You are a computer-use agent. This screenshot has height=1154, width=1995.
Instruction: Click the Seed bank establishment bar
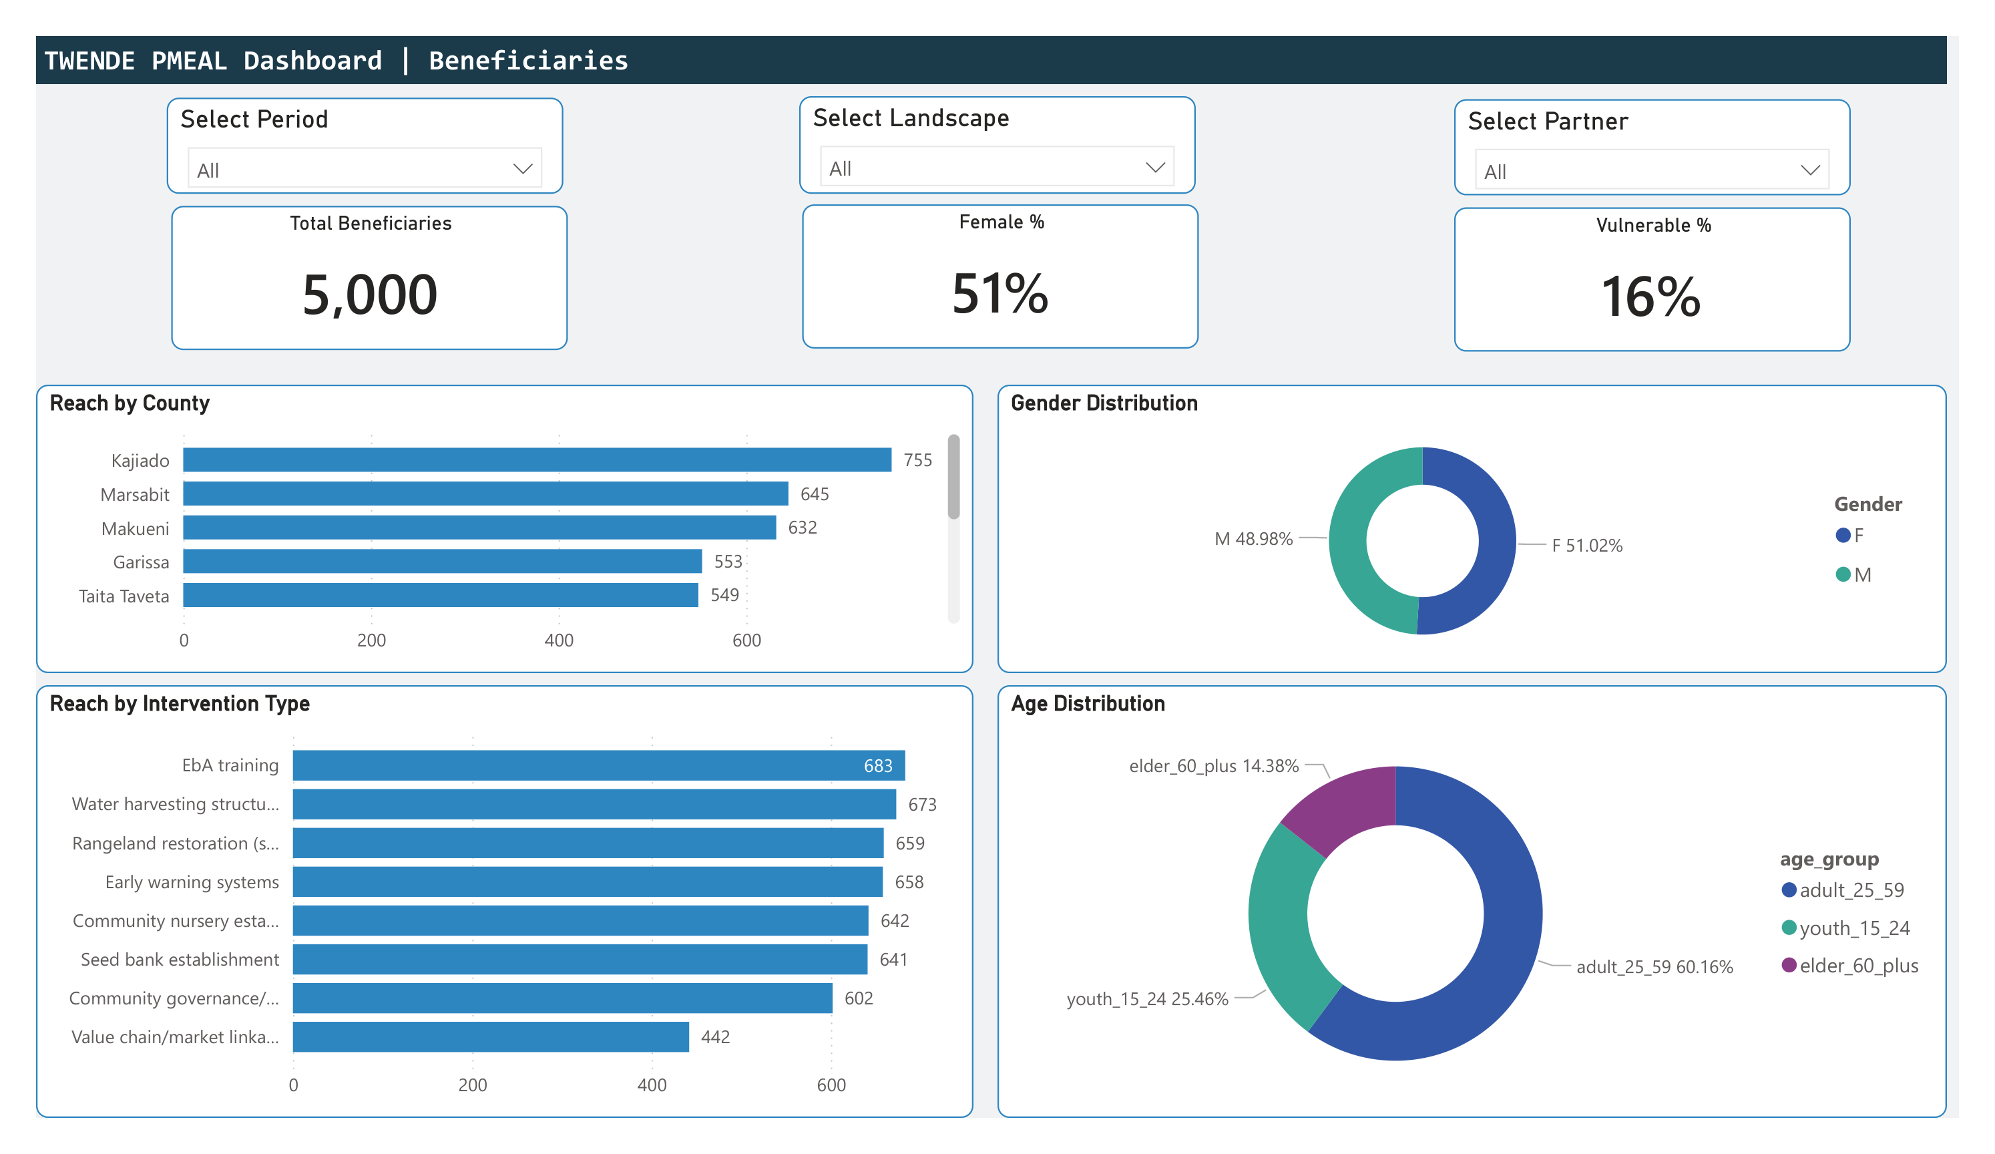click(580, 959)
